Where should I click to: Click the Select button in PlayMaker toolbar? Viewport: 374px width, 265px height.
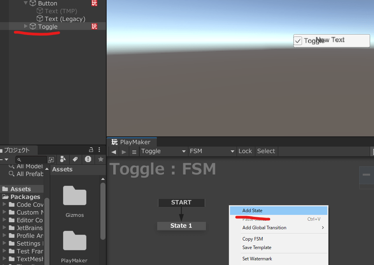point(266,151)
